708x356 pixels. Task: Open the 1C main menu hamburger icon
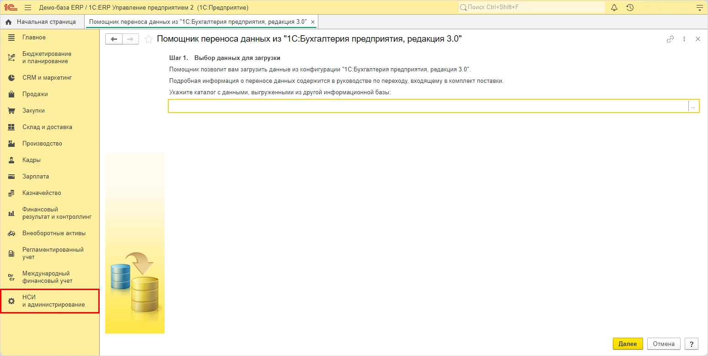[28, 7]
